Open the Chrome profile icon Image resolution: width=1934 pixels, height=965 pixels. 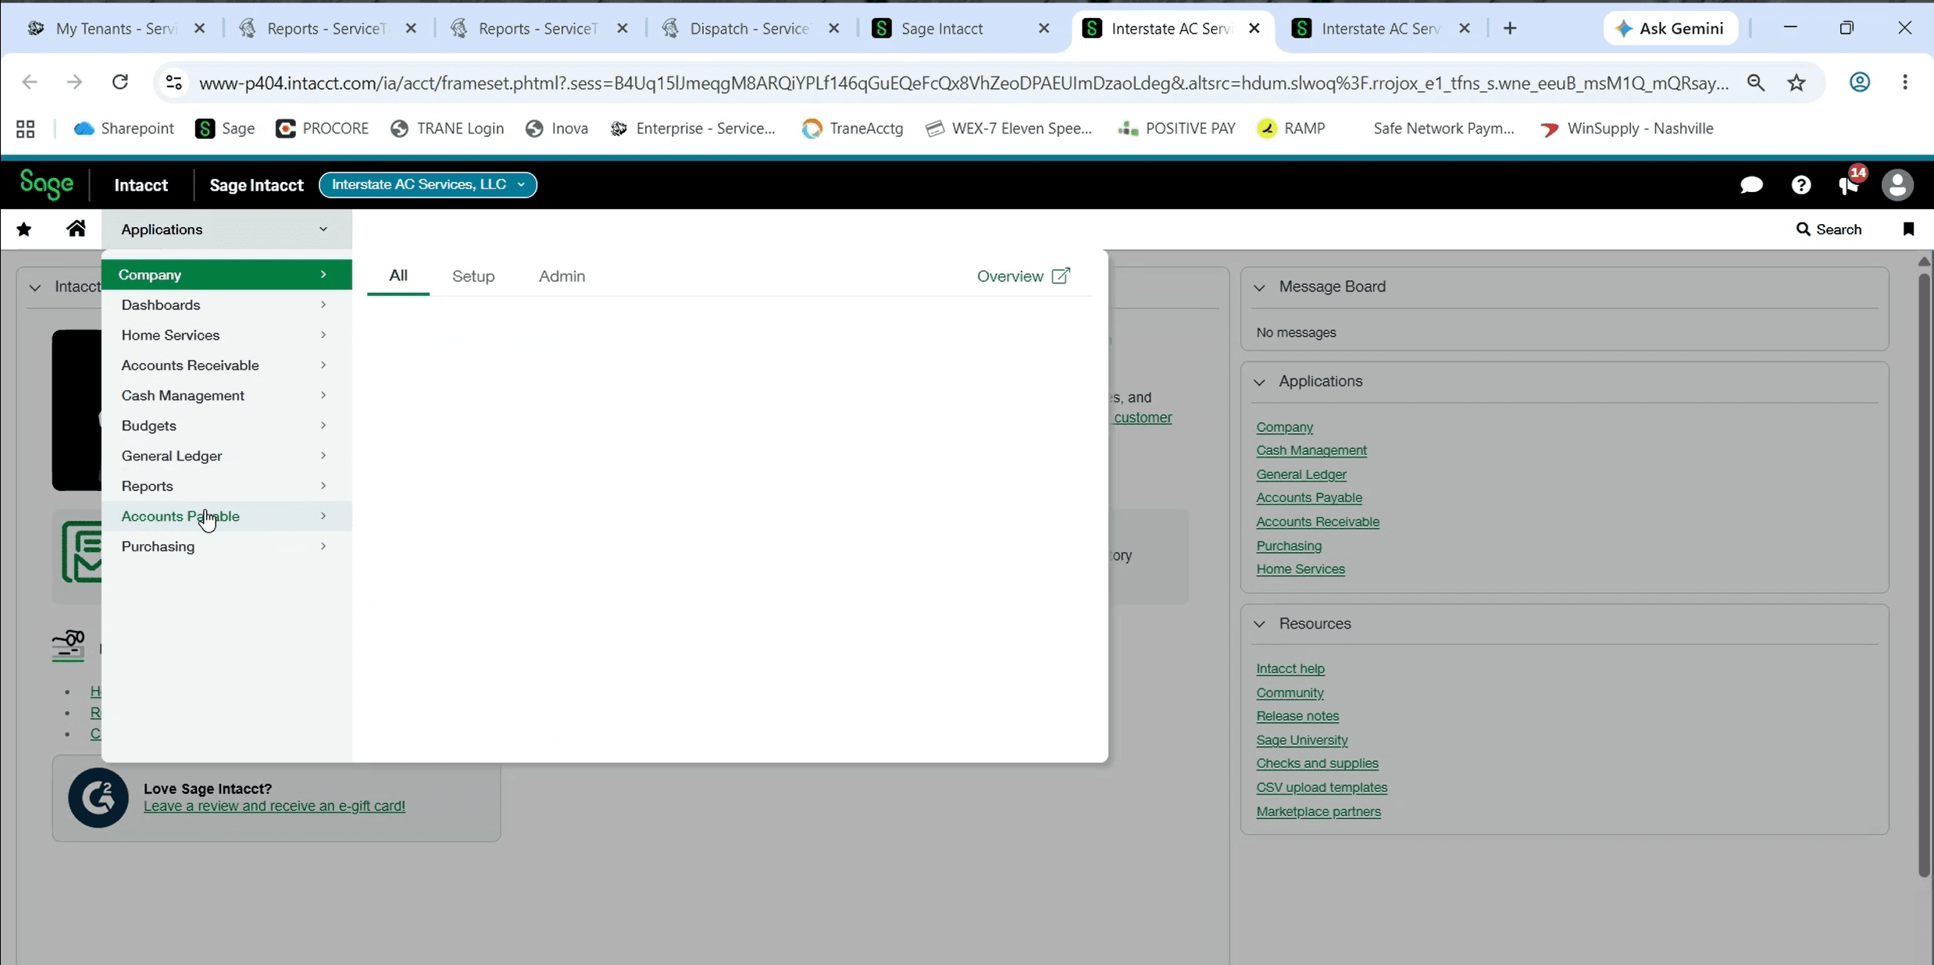tap(1860, 82)
